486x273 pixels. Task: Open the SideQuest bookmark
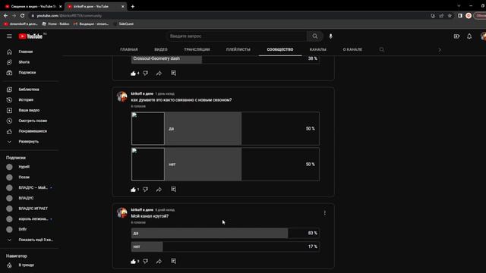(124, 24)
